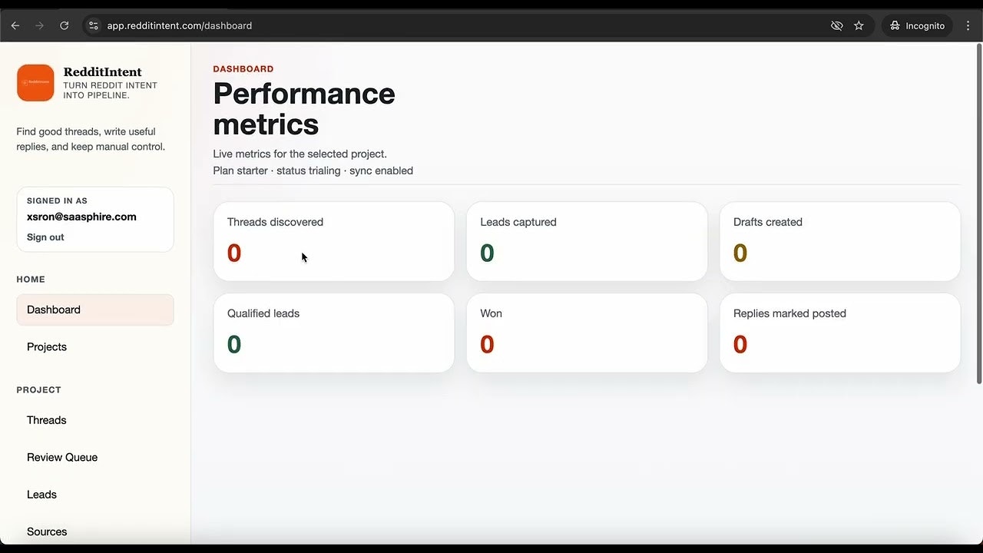Open the Incognito profile indicator
Viewport: 983px width, 553px height.
coord(917,25)
